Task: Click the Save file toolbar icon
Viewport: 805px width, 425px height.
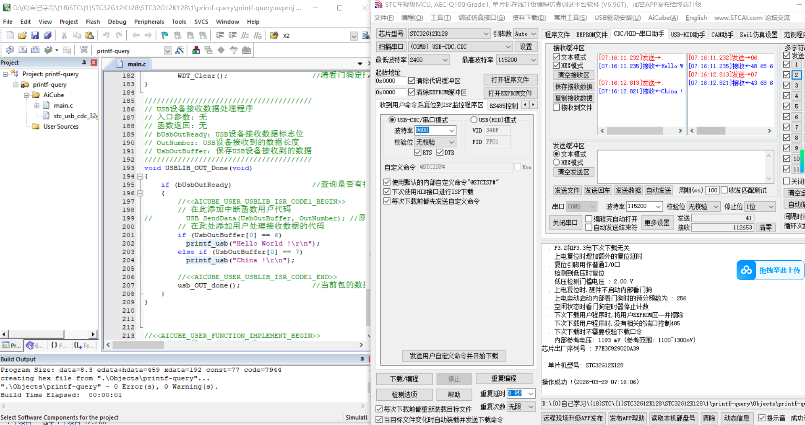Action: pos(35,36)
